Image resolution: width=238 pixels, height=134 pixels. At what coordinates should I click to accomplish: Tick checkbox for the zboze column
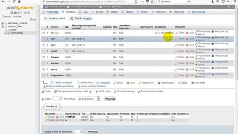tap(44, 69)
